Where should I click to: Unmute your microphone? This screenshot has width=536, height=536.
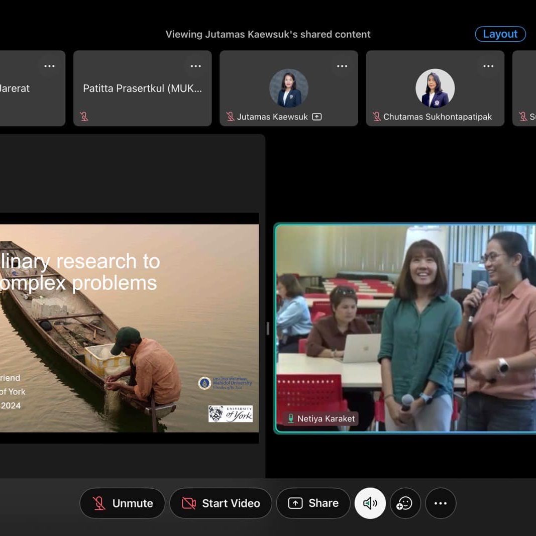pos(123,503)
